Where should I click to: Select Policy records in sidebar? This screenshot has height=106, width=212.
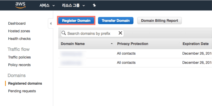(20, 65)
